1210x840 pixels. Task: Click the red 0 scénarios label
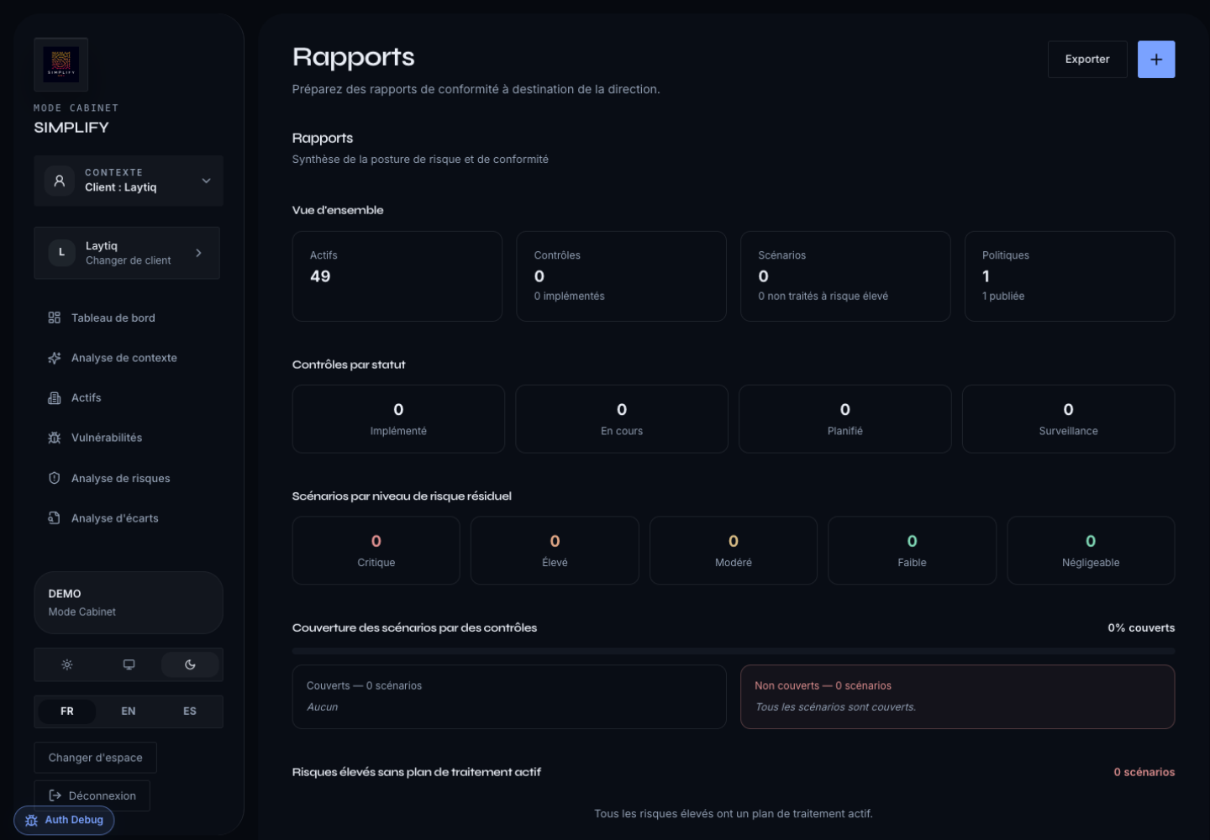tap(1144, 772)
